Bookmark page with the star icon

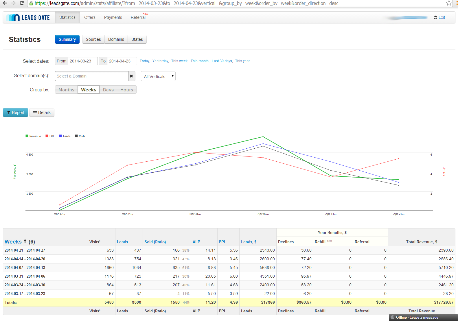[x=449, y=3]
